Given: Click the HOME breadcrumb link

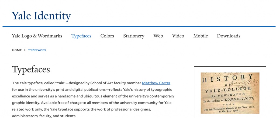Looking at the screenshot, I should click(x=17, y=50).
